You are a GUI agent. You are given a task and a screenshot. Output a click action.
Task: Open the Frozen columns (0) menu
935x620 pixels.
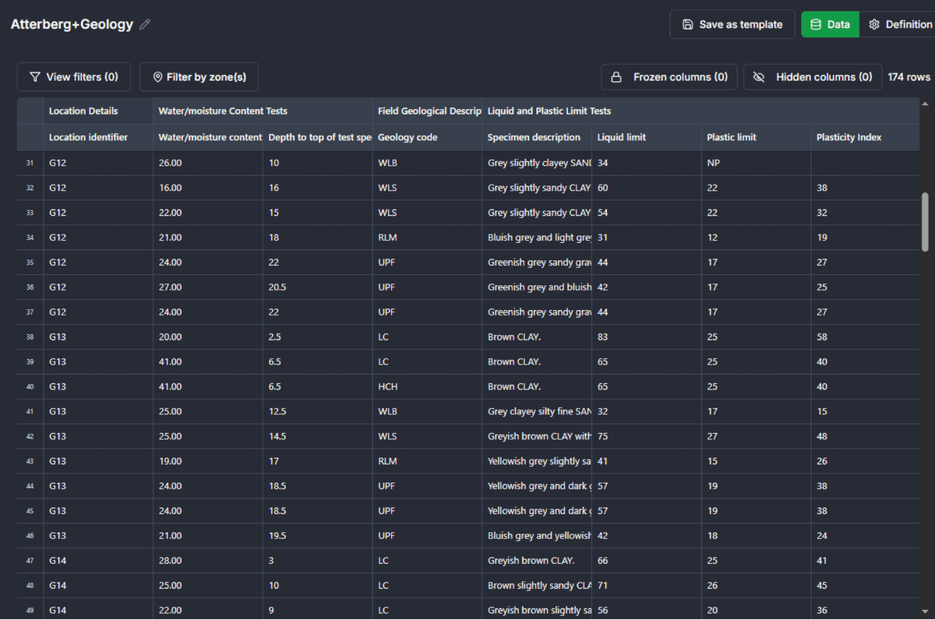[671, 77]
